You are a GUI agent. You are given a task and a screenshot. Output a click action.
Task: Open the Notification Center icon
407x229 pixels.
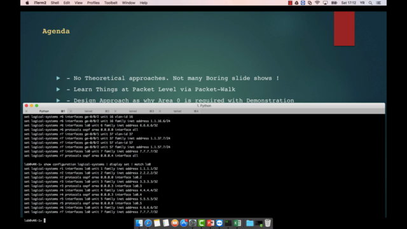pyautogui.click(x=378, y=3)
